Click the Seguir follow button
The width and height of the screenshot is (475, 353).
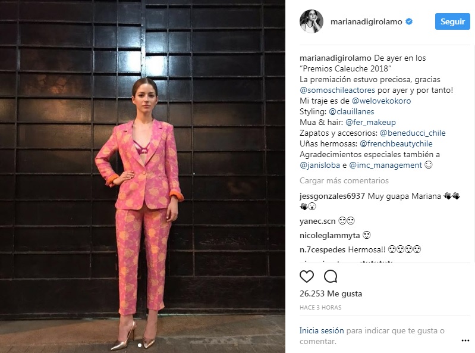click(452, 21)
